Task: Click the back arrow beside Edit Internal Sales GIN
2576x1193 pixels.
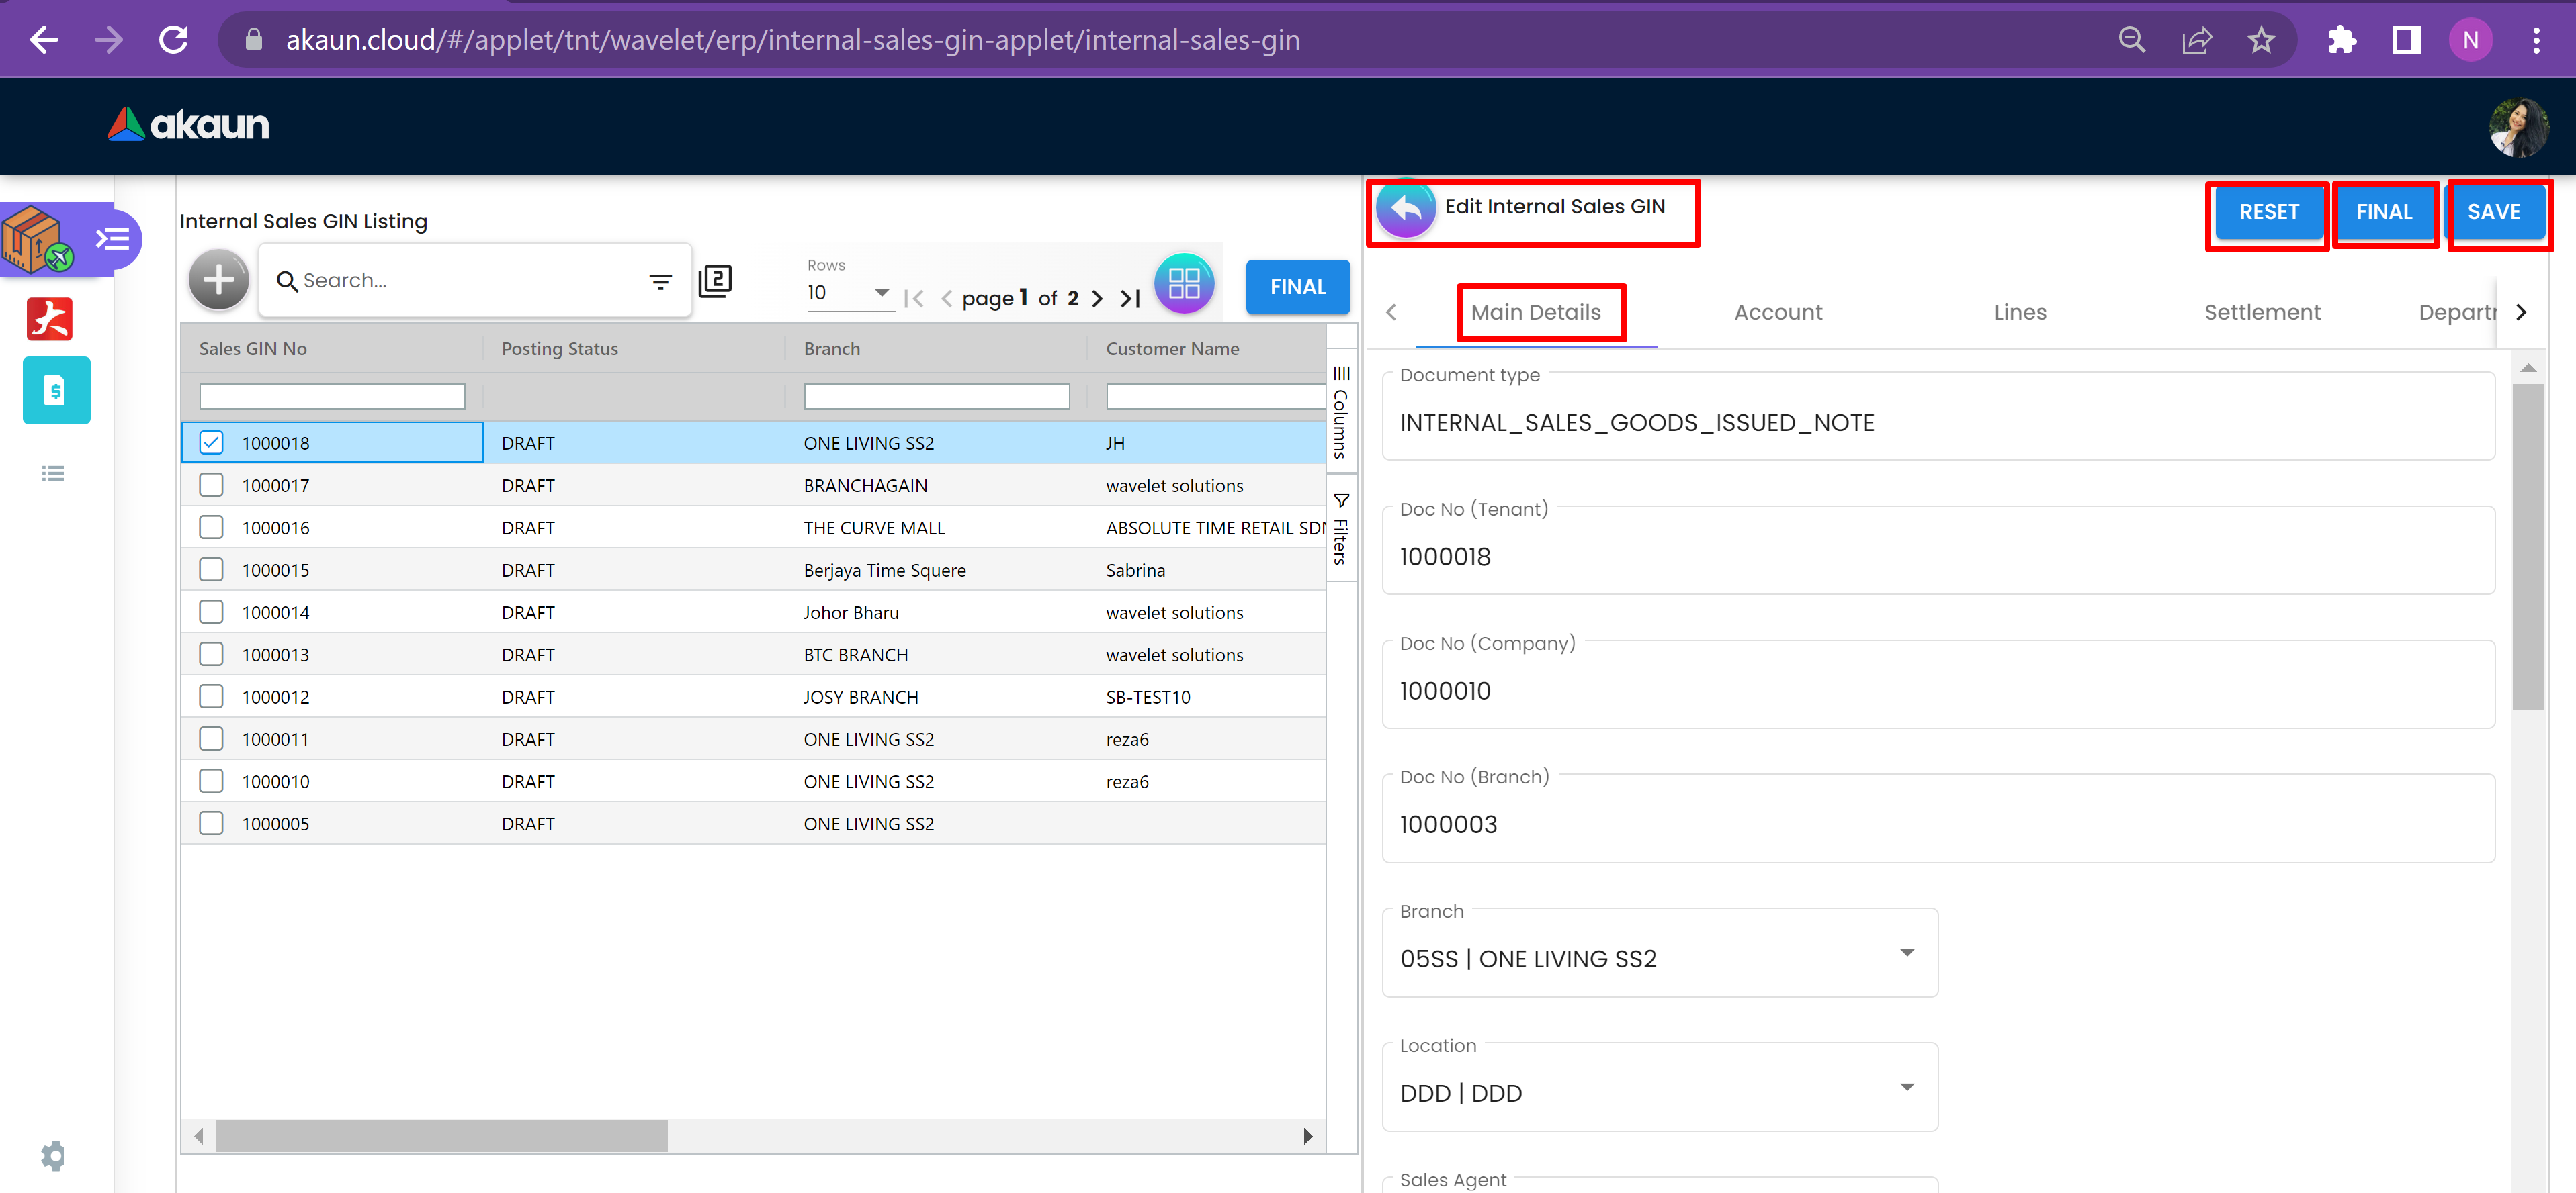Action: pyautogui.click(x=1405, y=209)
